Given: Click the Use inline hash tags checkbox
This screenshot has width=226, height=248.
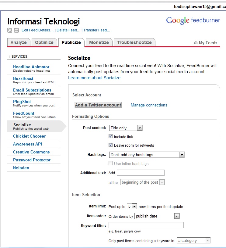Looking at the screenshot, I should click(x=110, y=163).
